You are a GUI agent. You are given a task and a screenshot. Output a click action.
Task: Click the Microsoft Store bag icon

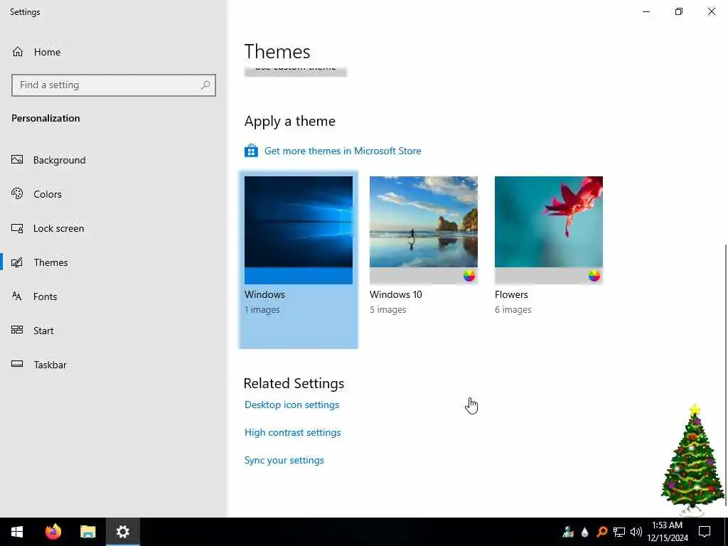251,151
